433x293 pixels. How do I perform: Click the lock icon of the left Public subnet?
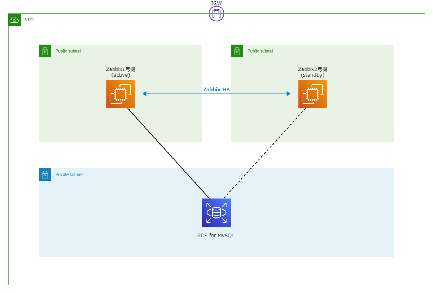click(x=45, y=51)
